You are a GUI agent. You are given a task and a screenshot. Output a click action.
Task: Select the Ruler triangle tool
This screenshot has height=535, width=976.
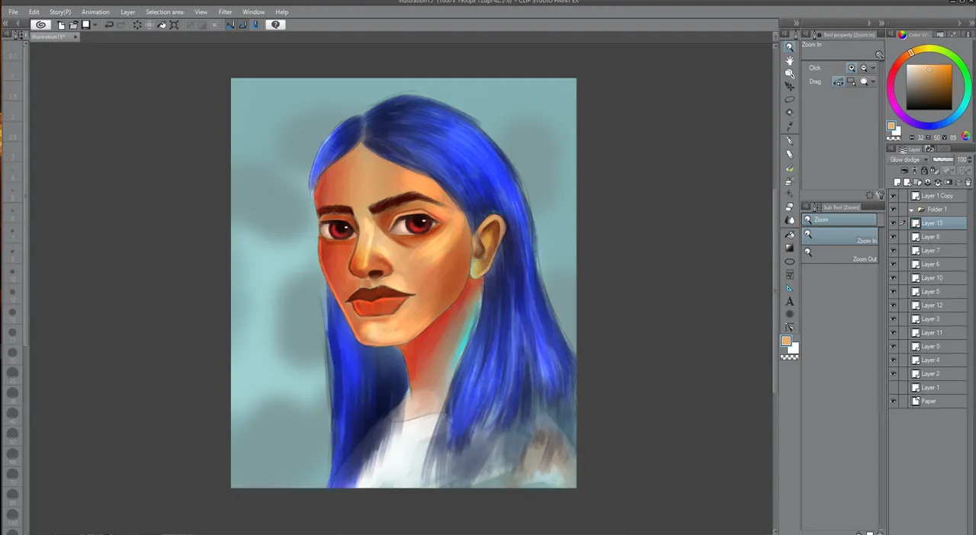789,288
